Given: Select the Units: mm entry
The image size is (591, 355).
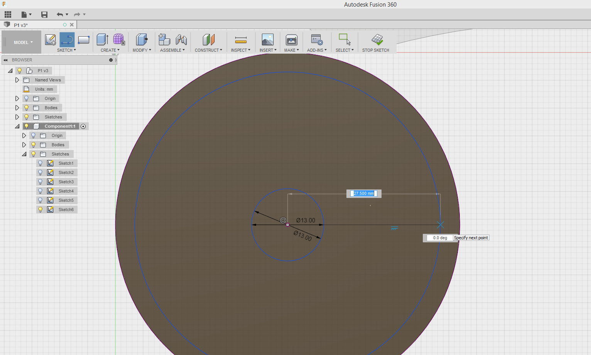Looking at the screenshot, I should click(44, 89).
